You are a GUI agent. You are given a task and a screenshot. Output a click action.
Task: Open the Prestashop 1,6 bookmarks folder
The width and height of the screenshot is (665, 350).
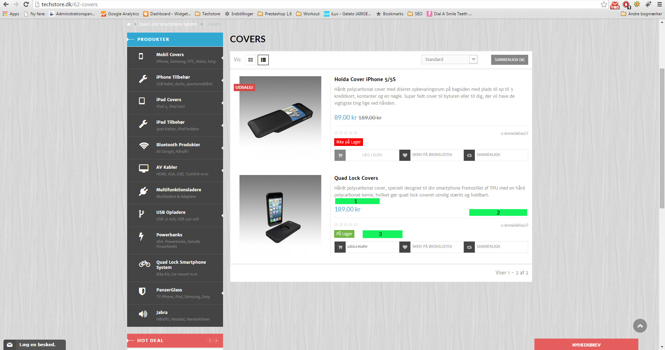coord(275,14)
